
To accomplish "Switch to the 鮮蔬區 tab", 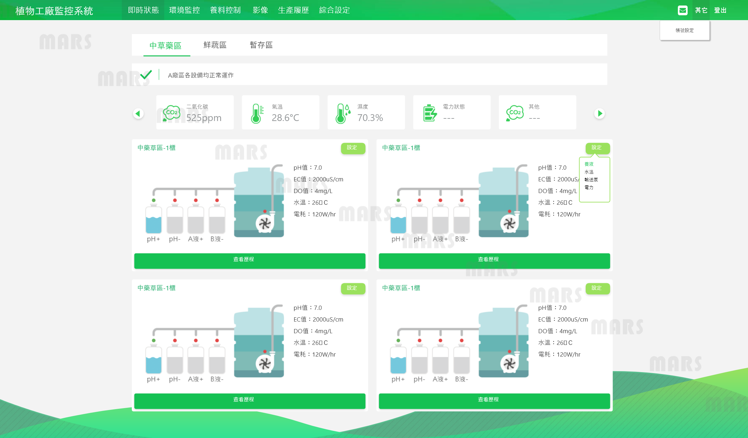I will pos(215,45).
